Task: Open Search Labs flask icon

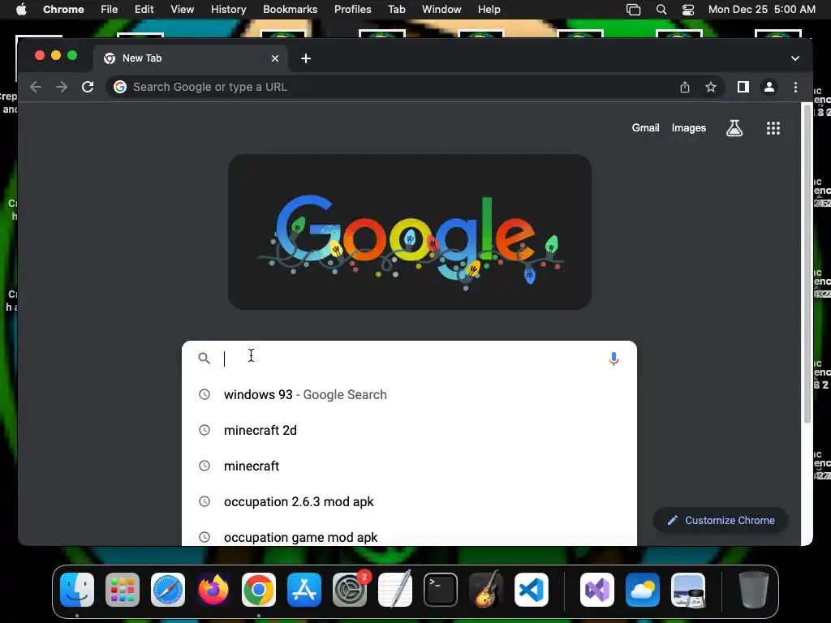Action: click(x=734, y=127)
